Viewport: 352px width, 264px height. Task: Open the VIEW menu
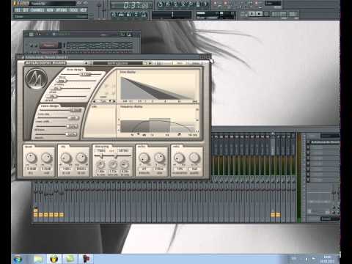pos(50,10)
